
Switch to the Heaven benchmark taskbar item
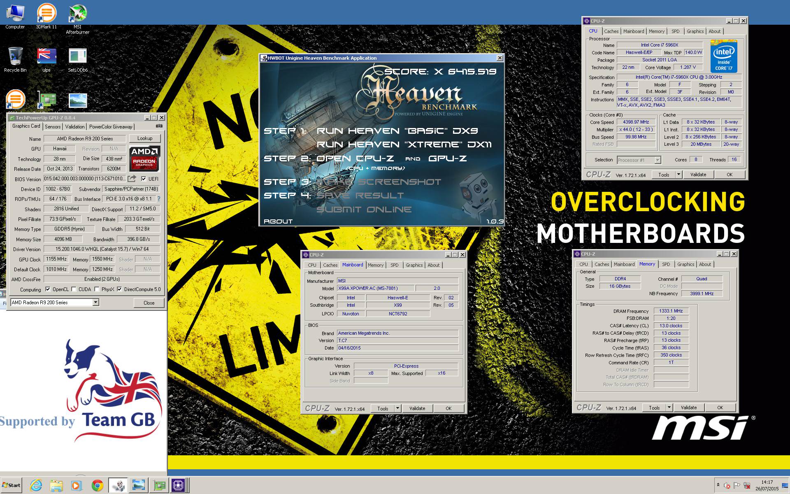click(x=118, y=486)
